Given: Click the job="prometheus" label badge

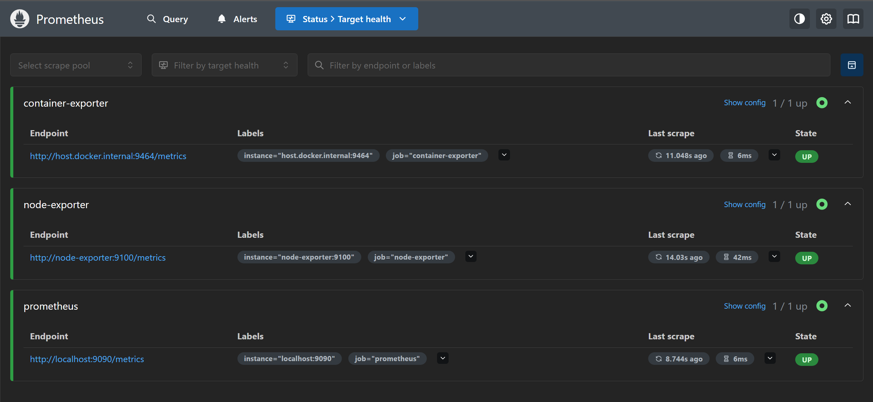Looking at the screenshot, I should click(x=387, y=358).
